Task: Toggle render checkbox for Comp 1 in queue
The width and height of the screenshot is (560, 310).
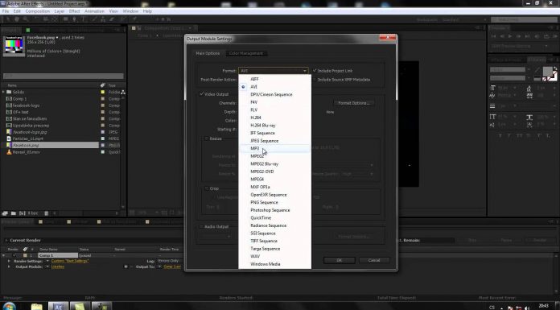Action: (14, 255)
